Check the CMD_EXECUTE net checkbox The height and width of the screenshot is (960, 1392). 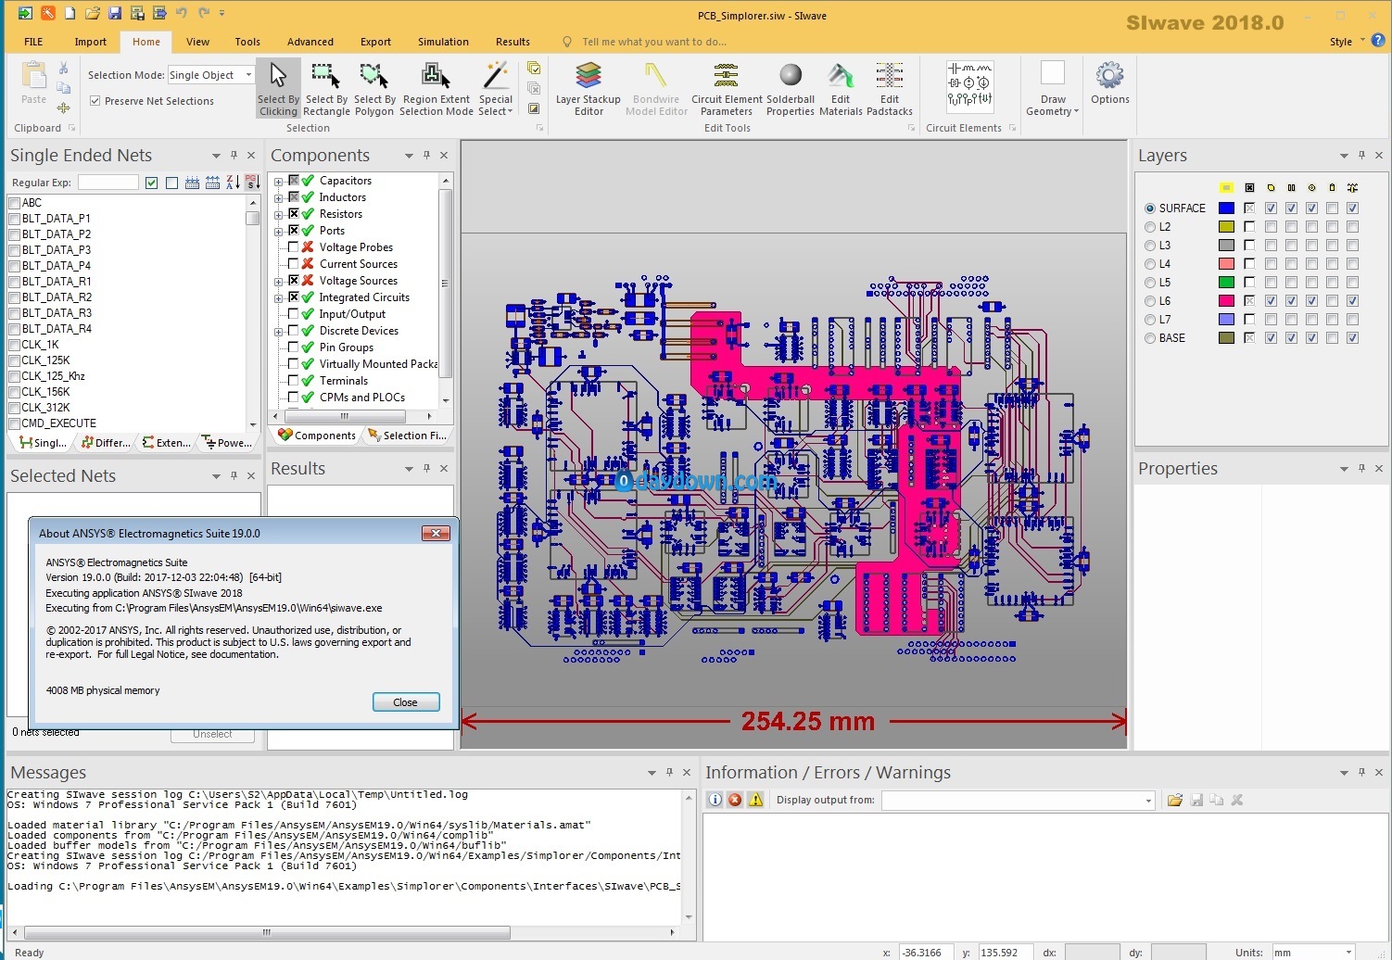click(14, 423)
